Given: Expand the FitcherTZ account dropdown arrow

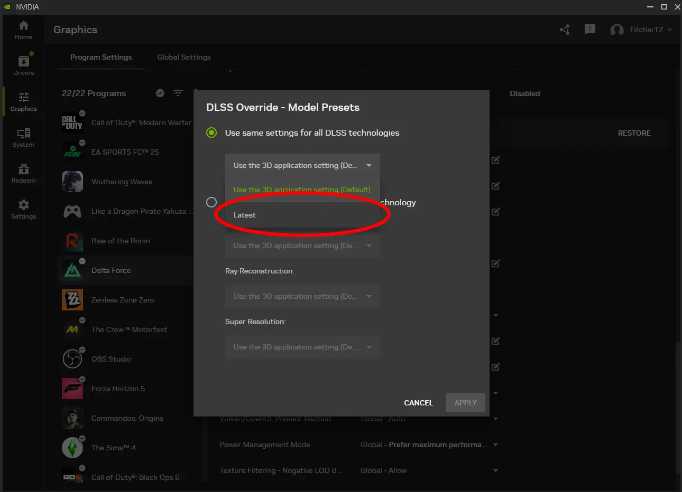Looking at the screenshot, I should [670, 30].
